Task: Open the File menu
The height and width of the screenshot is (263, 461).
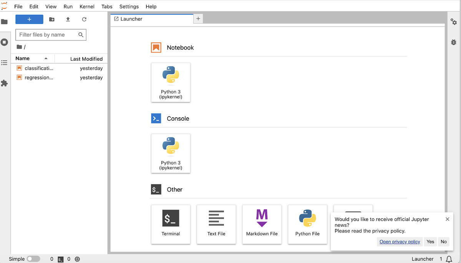Action: point(18,7)
